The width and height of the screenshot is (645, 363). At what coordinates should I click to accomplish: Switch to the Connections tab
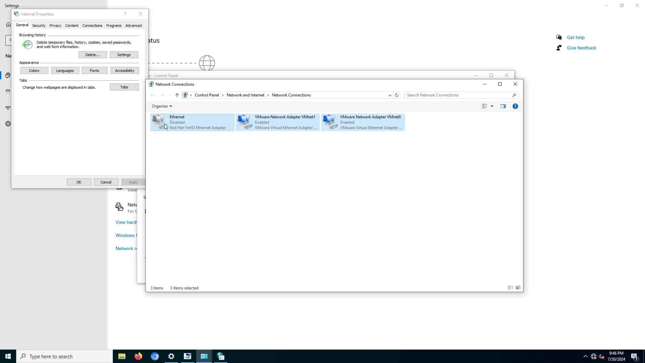pyautogui.click(x=92, y=26)
